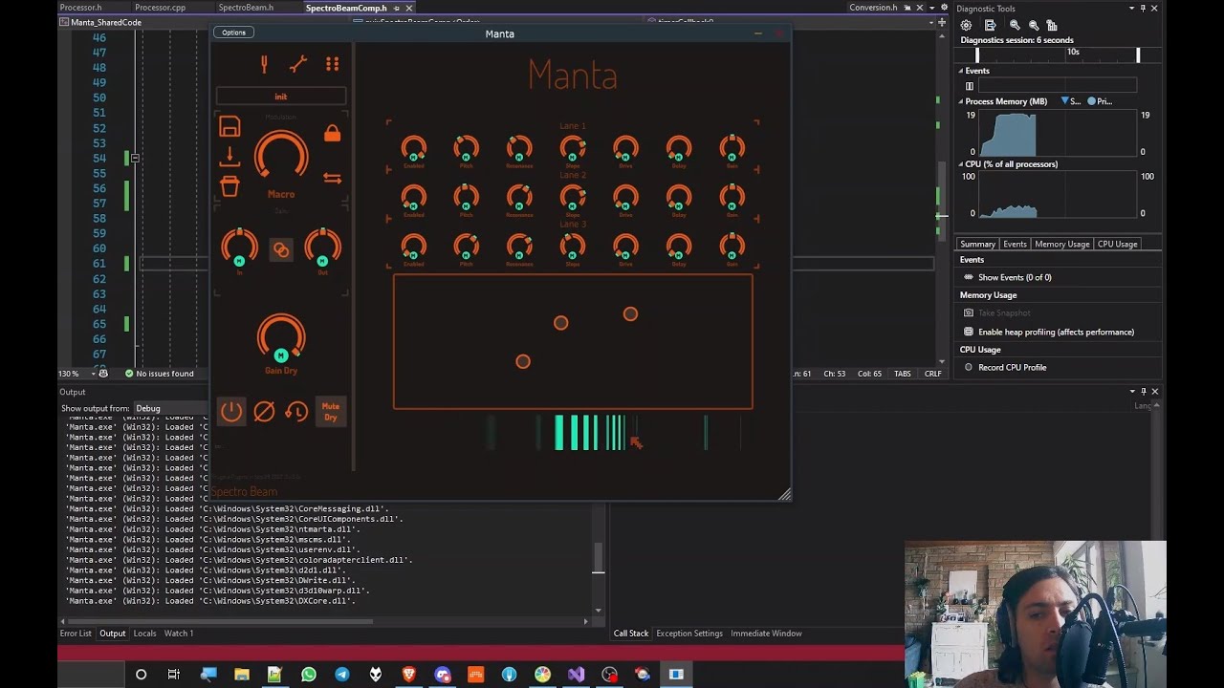Switch to Memory Usage tab

1062,244
